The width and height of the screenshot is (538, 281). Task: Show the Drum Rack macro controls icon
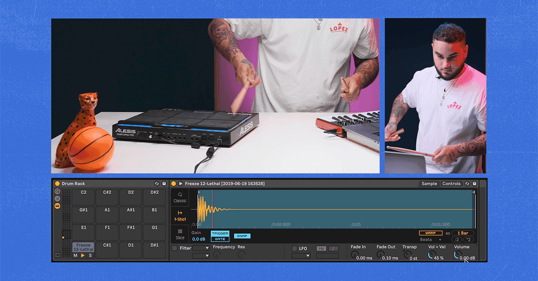click(57, 191)
